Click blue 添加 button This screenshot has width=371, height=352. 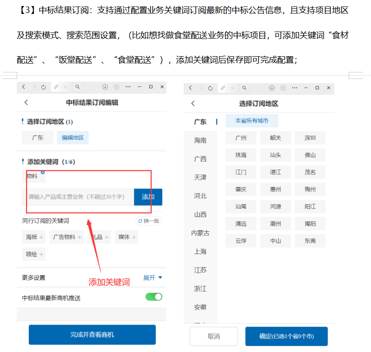148,197
